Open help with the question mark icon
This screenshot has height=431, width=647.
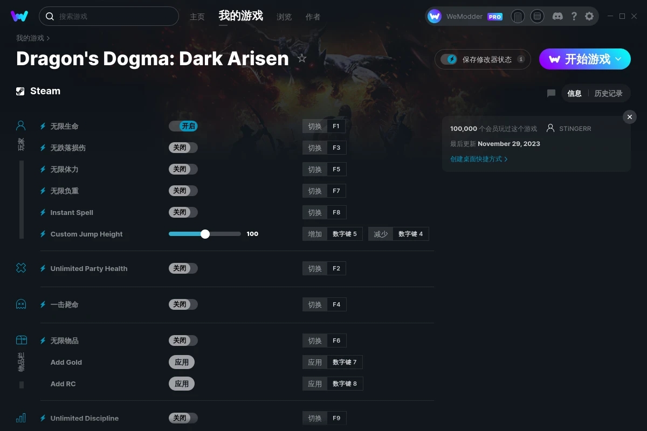574,16
